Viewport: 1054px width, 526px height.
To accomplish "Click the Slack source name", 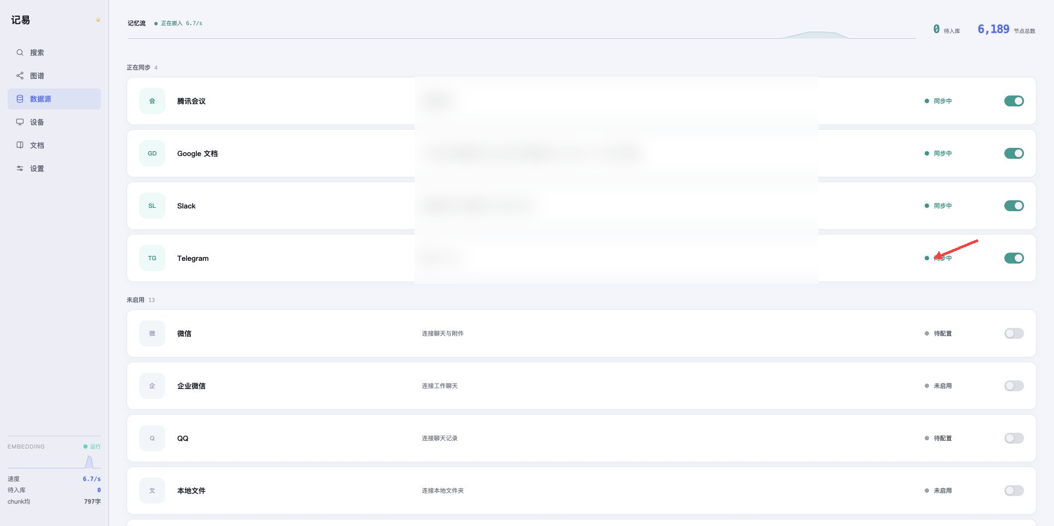I will coord(187,206).
